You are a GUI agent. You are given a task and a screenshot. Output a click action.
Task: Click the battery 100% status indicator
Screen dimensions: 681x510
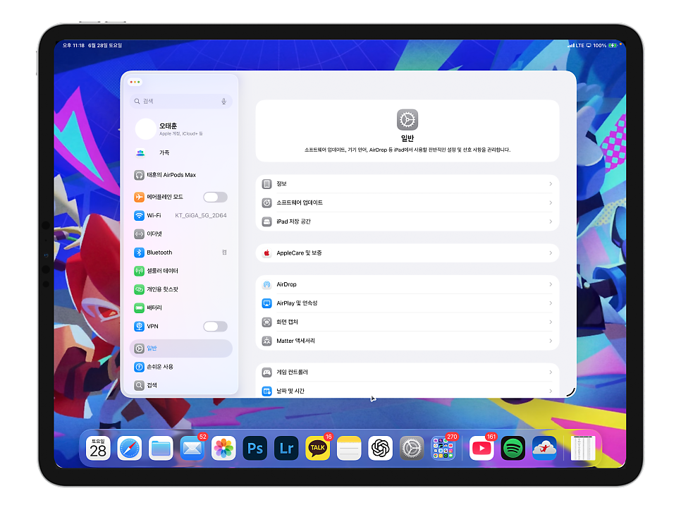[605, 46]
